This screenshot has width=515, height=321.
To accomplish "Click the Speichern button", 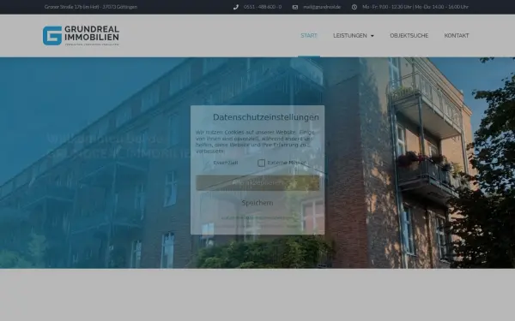I will pos(257,203).
